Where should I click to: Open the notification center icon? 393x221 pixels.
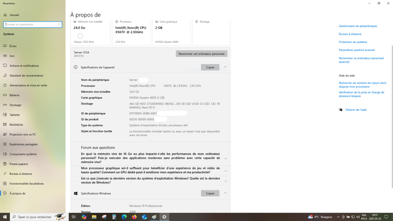[386, 217]
